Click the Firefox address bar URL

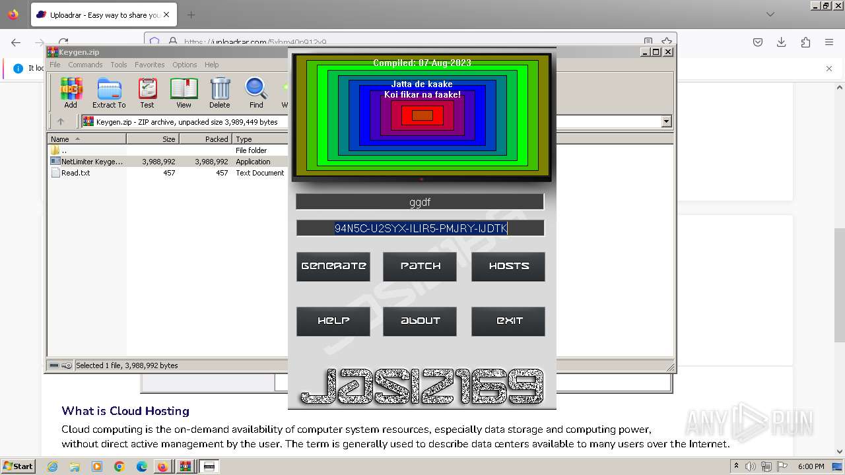255,42
